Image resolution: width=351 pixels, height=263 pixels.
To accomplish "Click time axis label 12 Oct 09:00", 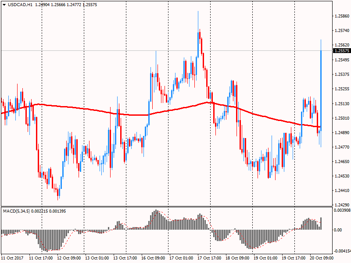I will click(x=69, y=258).
